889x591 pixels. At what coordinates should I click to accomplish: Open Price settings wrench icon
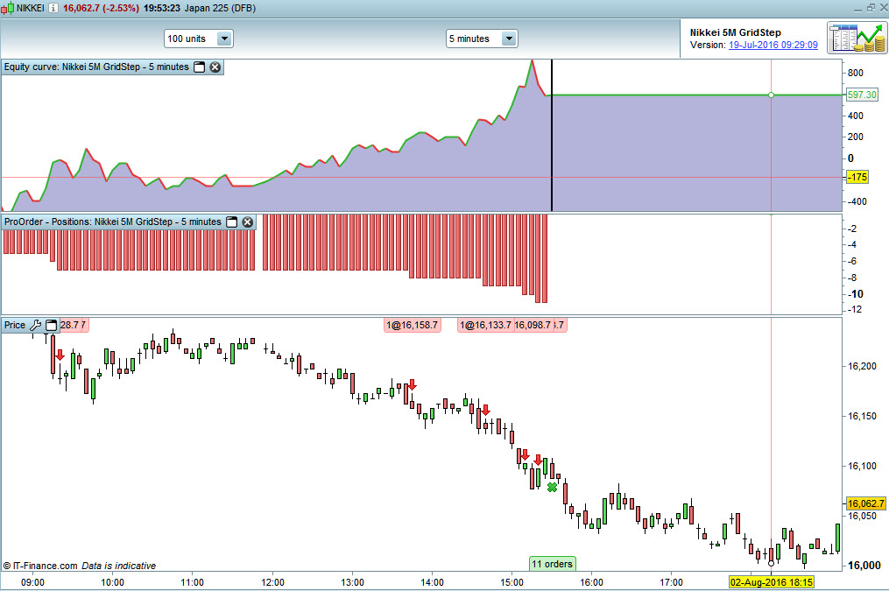pos(35,325)
